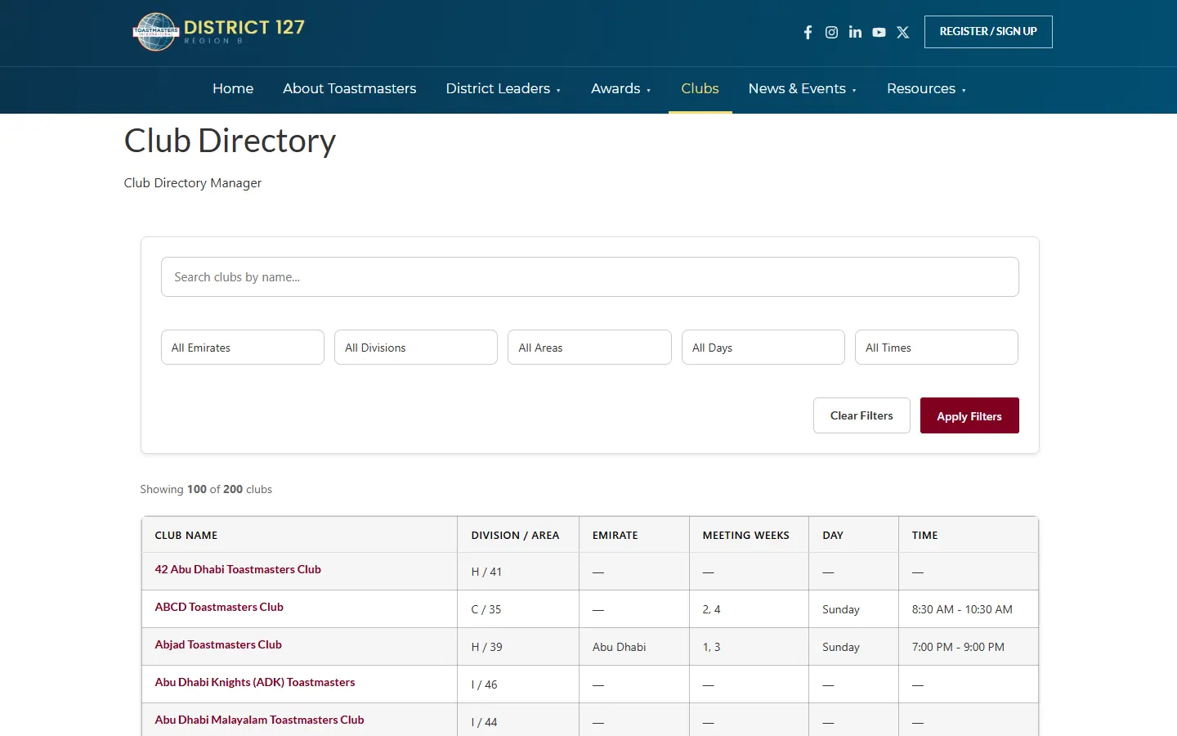Open Abu Dhabi Malayalam Toastmasters Club link
This screenshot has height=736, width=1177.
point(259,720)
